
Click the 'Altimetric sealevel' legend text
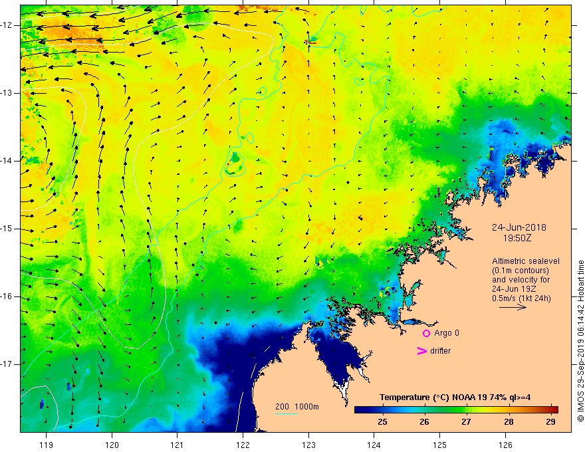point(526,261)
